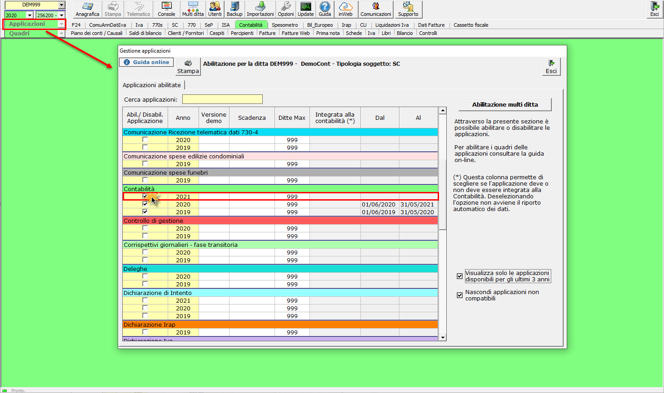Open the F24 menu tab
Viewport: 664px width, 393px height.
76,25
